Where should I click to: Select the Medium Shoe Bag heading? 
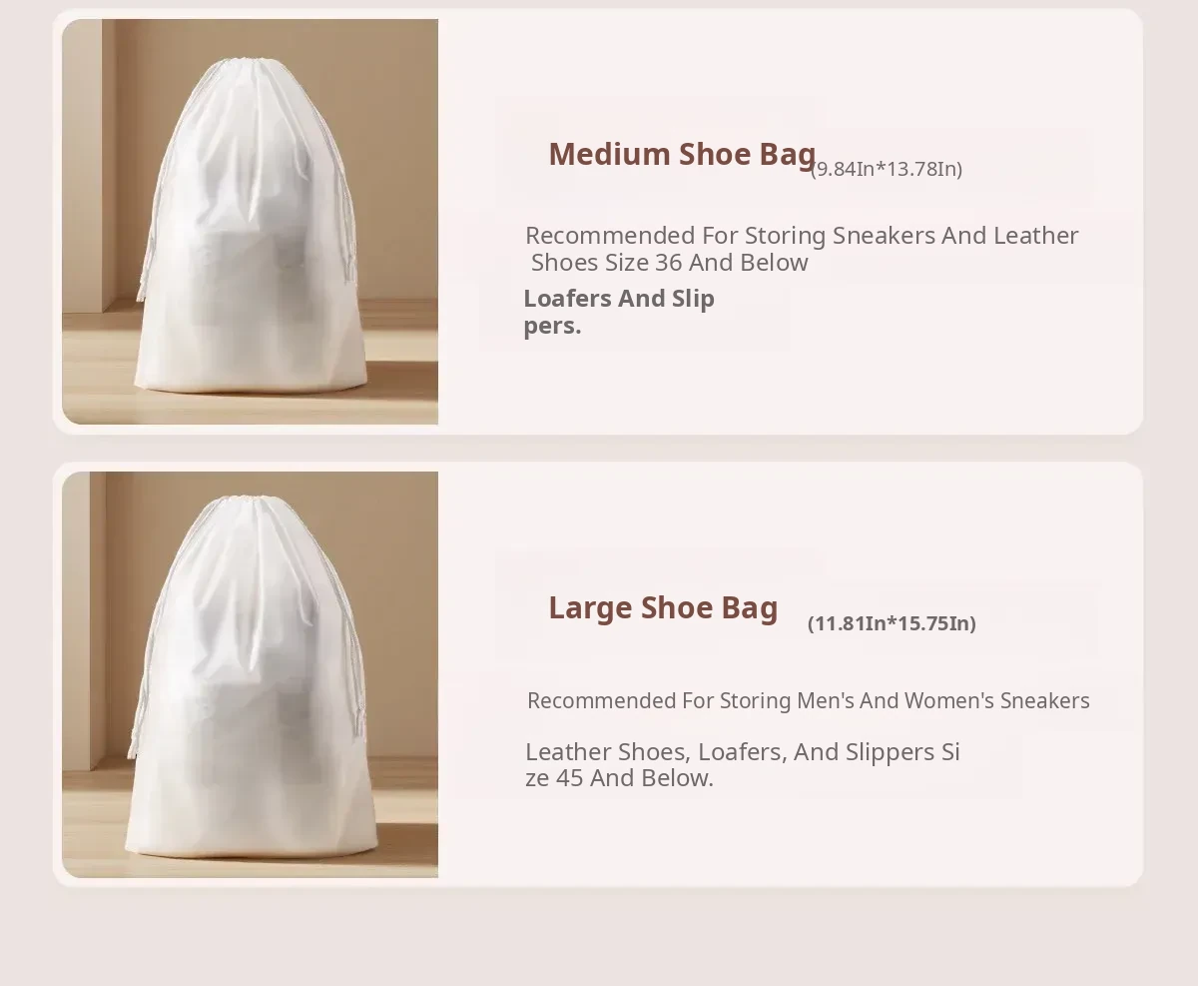coord(682,155)
